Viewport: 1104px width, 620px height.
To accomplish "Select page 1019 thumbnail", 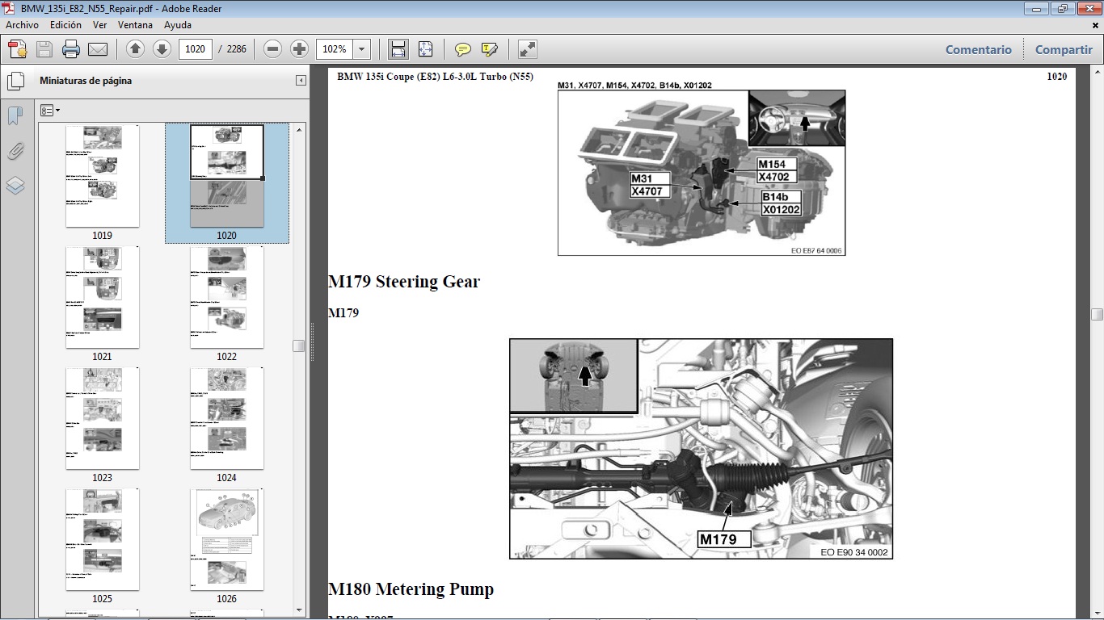I will click(x=102, y=176).
